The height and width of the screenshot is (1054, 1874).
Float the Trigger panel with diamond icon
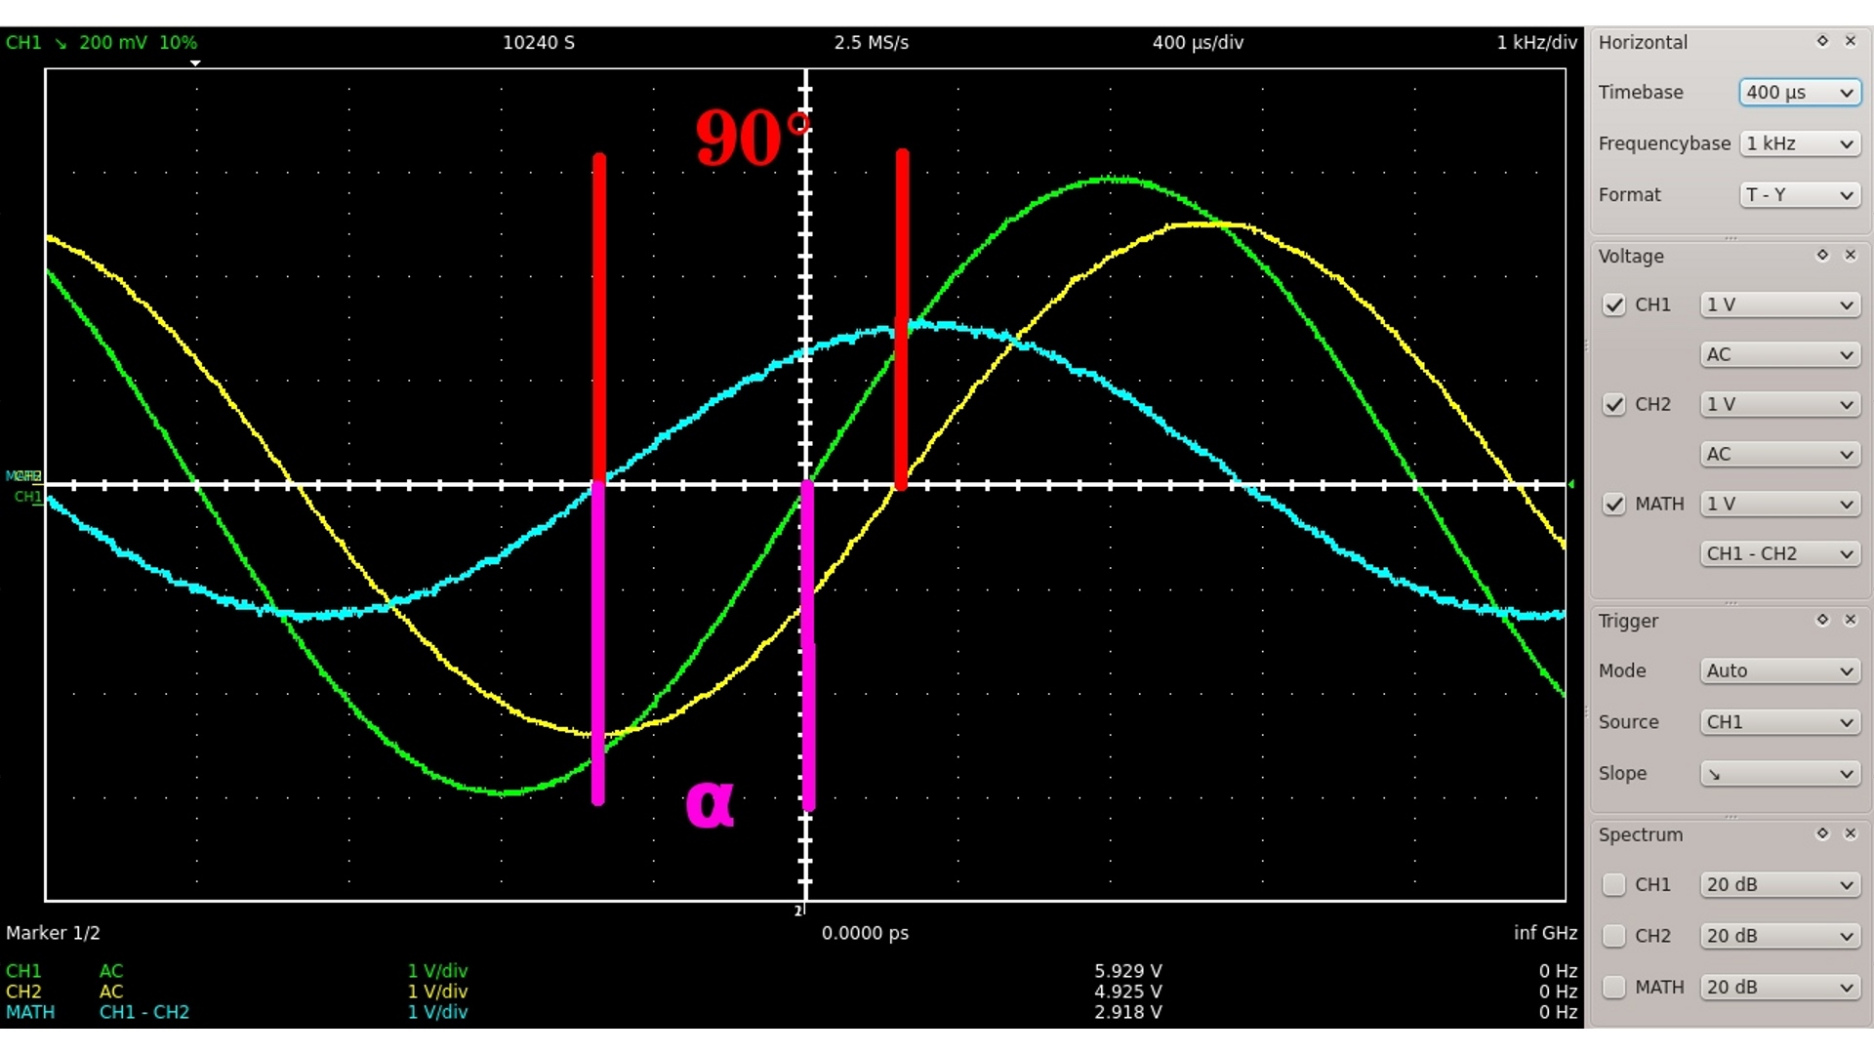pyautogui.click(x=1821, y=620)
